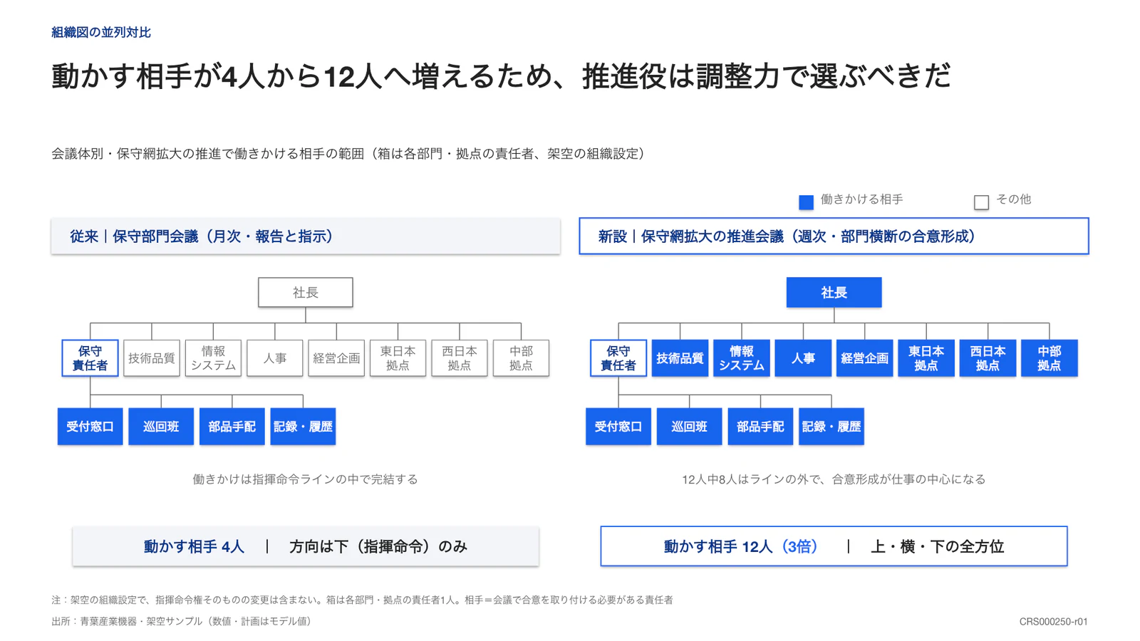Select the 新設|保守網拡大の推進会議 panel header
Viewport: 1140px width, 641px height.
point(834,236)
